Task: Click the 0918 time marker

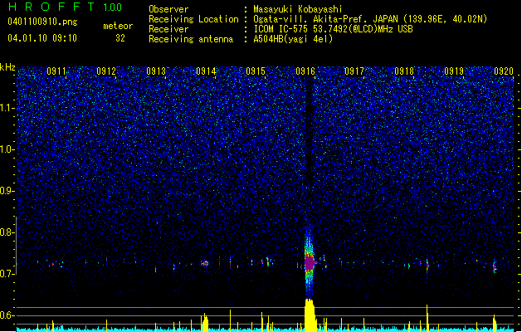Action: tap(404, 71)
